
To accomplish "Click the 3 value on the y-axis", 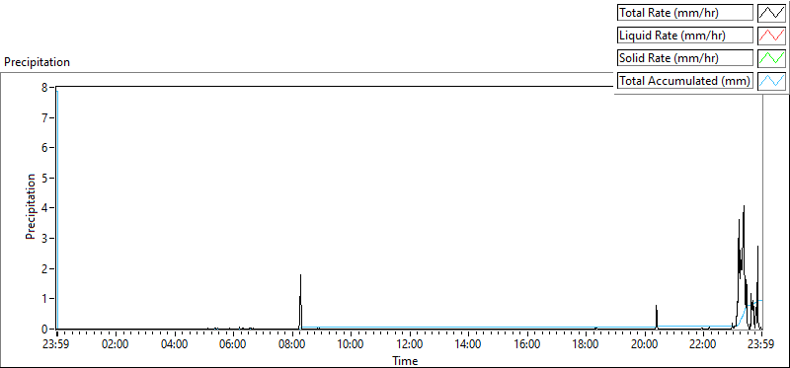I will [44, 238].
